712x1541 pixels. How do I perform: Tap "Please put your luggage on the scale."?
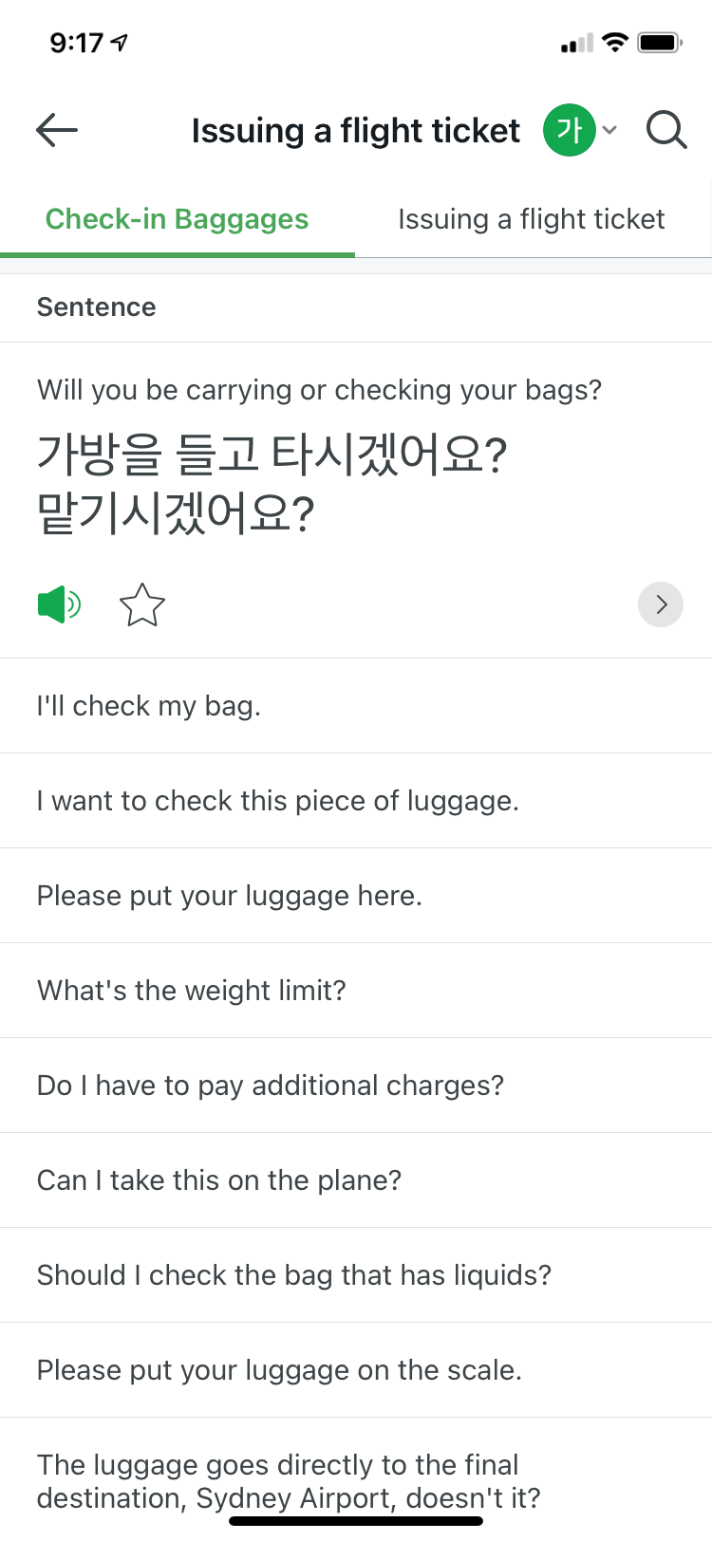(x=279, y=1370)
